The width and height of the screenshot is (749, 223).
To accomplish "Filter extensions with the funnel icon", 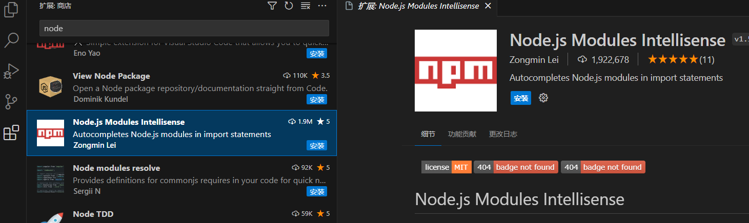I will pos(272,6).
